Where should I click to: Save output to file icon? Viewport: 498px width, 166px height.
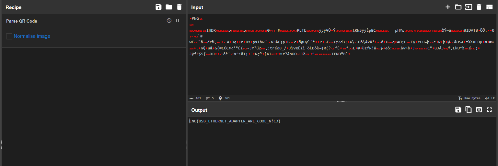(x=458, y=110)
